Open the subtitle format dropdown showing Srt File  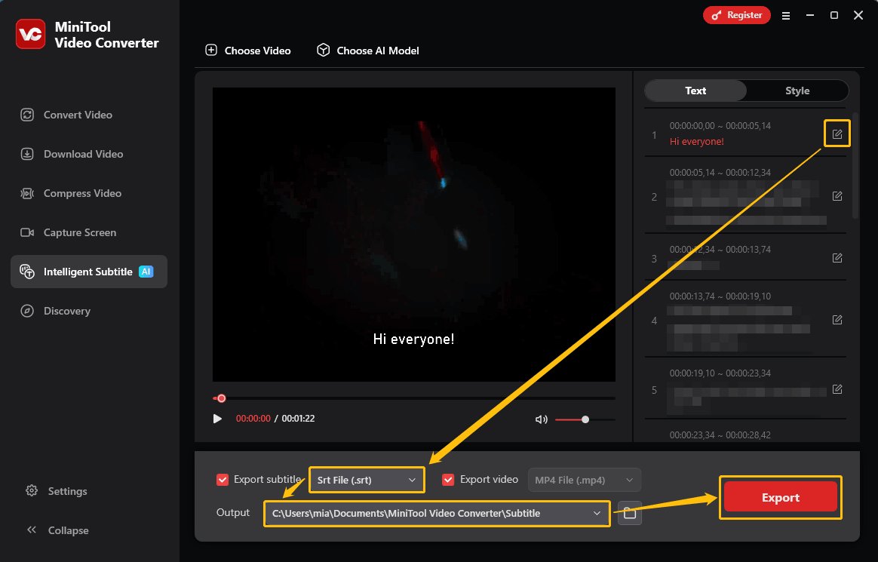[367, 479]
